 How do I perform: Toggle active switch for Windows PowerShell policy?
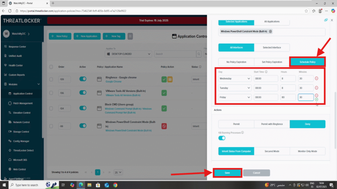click(83, 126)
